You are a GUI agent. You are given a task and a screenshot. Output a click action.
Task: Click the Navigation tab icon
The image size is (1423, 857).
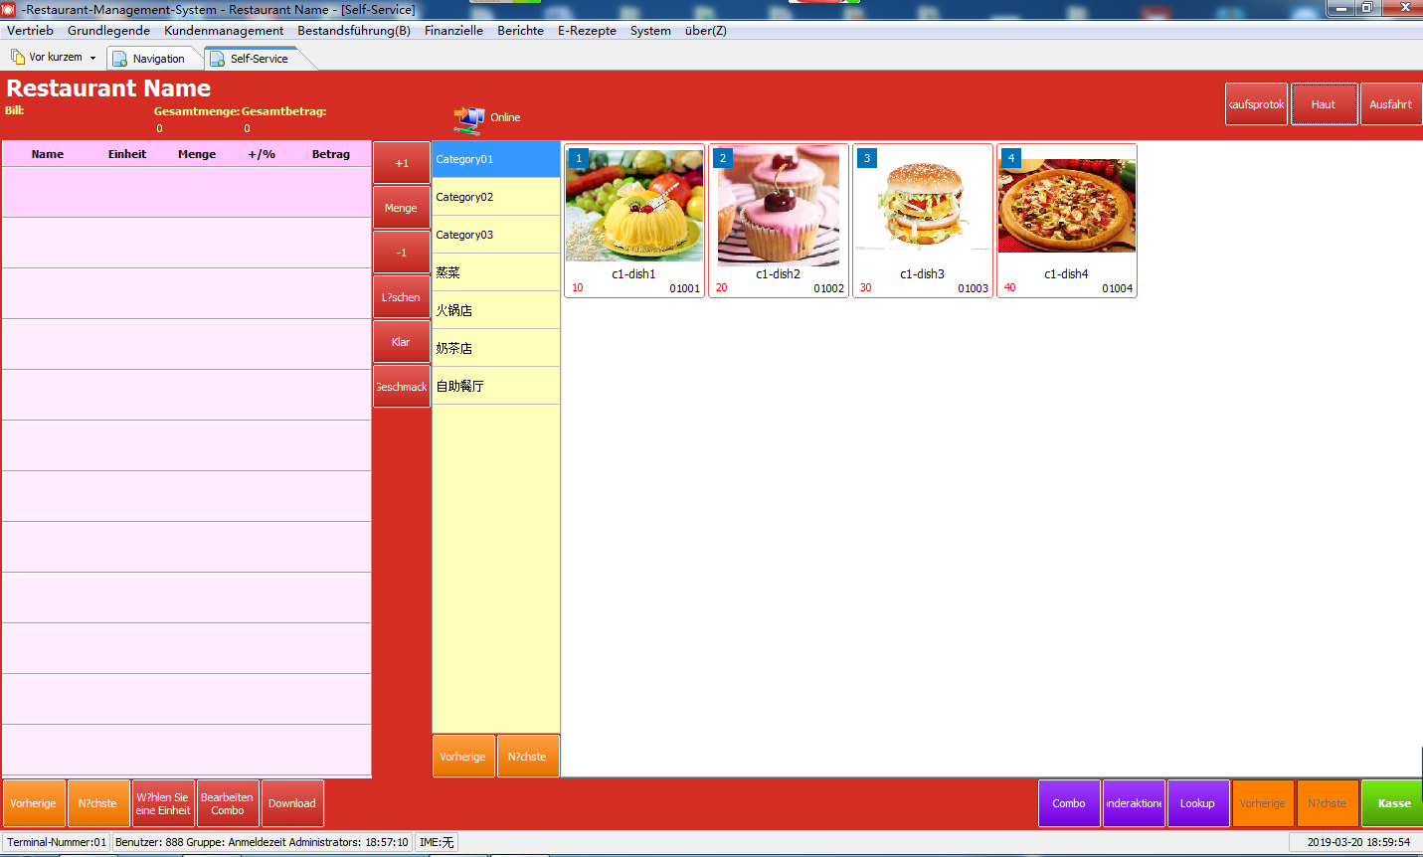point(120,59)
